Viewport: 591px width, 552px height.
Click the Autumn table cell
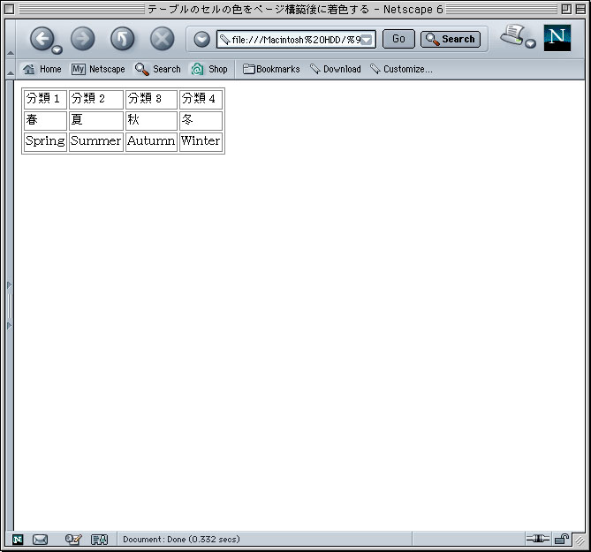(151, 141)
